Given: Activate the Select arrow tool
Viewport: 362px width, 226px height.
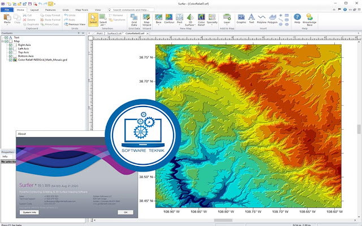Looking at the screenshot, I should 93,19.
